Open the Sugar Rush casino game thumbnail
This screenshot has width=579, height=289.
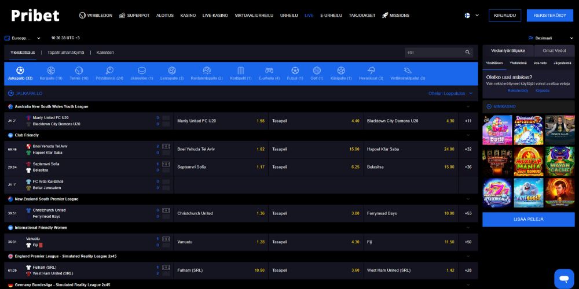(x=497, y=130)
